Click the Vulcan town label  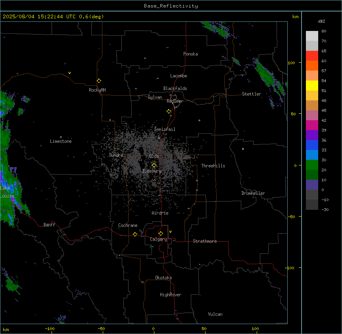[215, 314]
